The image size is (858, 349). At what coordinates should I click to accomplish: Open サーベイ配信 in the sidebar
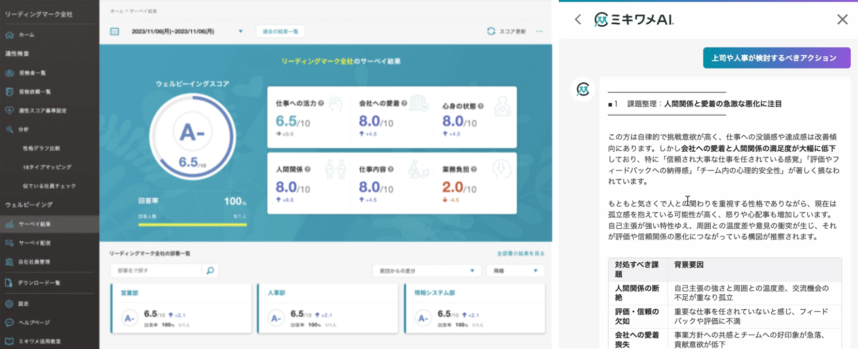pyautogui.click(x=35, y=243)
